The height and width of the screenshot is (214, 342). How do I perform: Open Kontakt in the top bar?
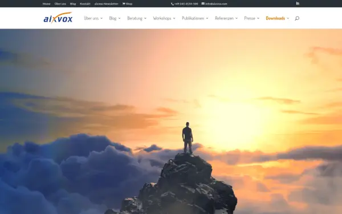pos(85,4)
